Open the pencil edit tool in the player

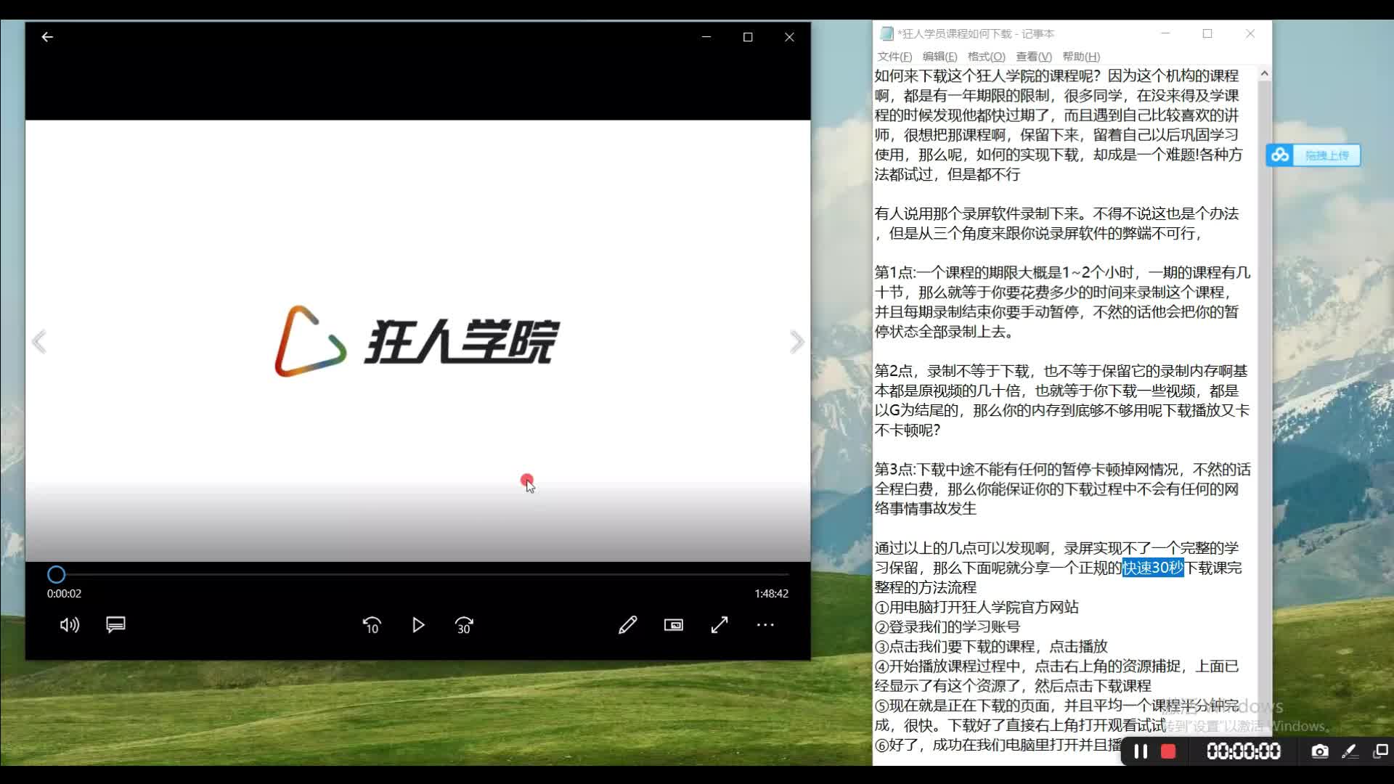(628, 625)
